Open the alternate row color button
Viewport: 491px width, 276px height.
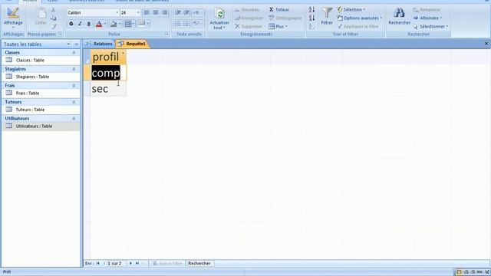coord(143,24)
